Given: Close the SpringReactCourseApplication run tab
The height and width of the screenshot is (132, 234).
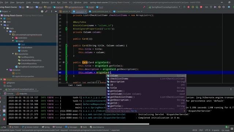Looking at the screenshot, I should click(x=36, y=89).
